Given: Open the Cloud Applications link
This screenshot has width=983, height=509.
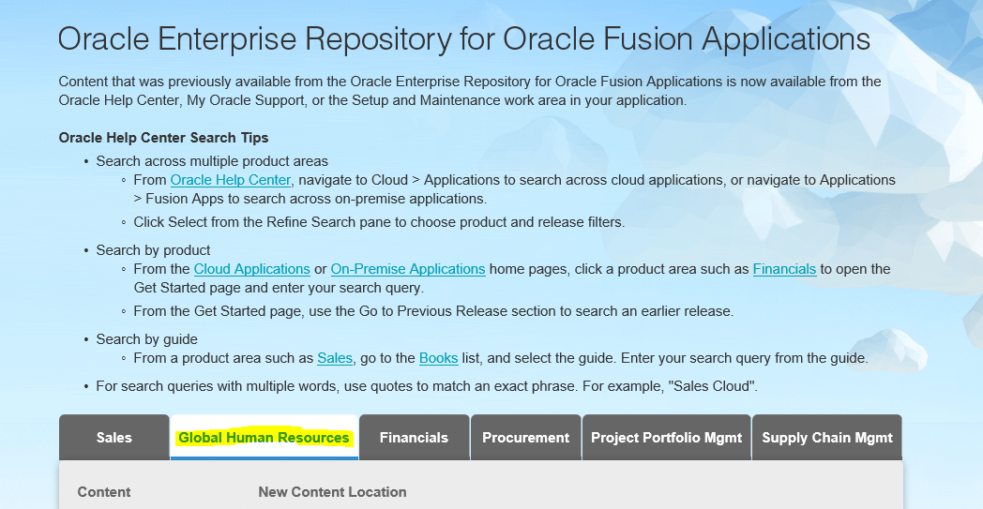Looking at the screenshot, I should pos(252,269).
